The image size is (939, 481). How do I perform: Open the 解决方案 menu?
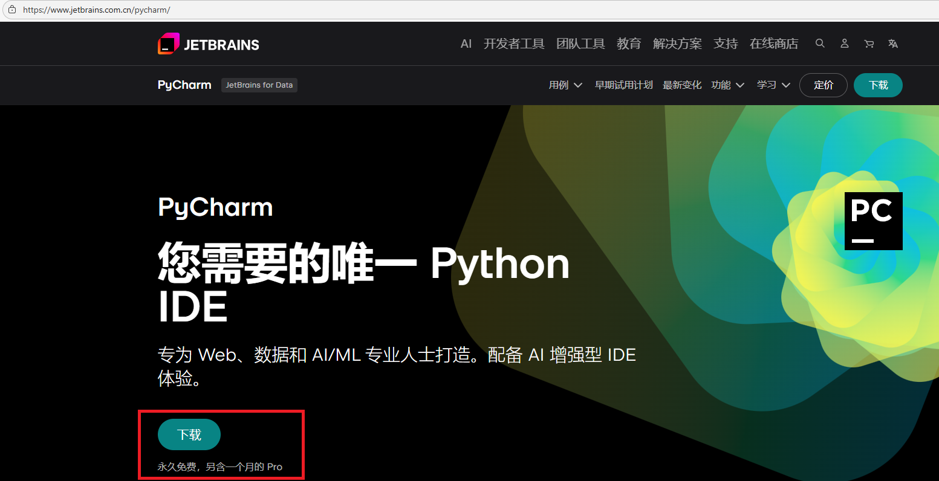click(x=677, y=44)
